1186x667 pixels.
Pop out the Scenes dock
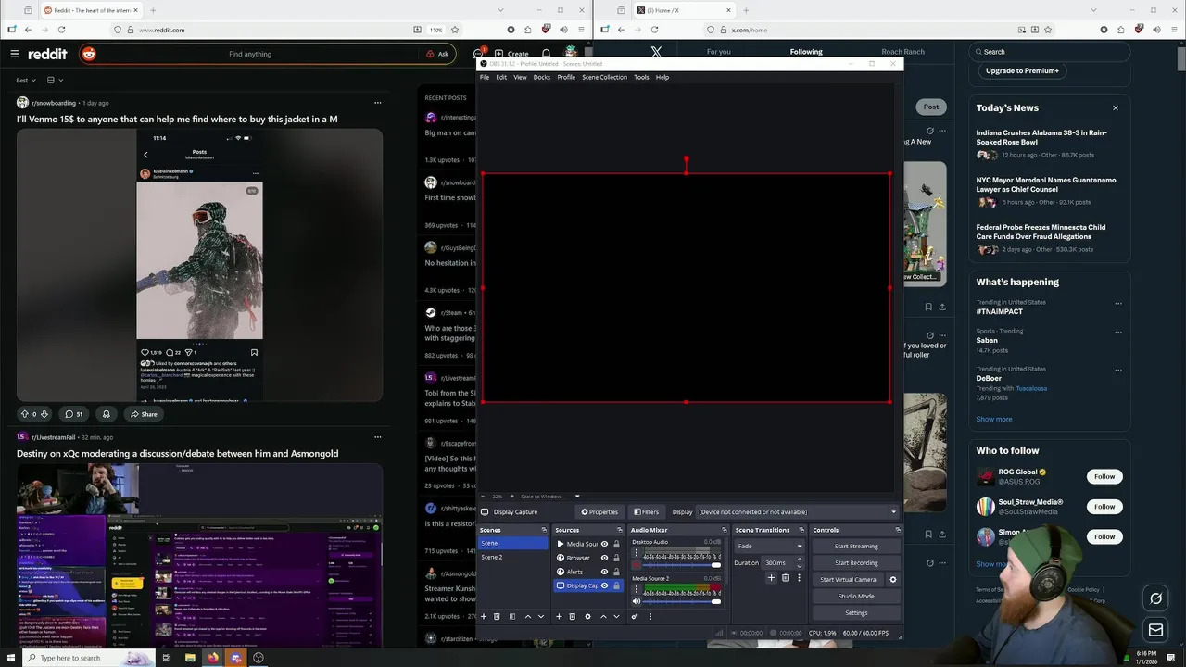544,530
